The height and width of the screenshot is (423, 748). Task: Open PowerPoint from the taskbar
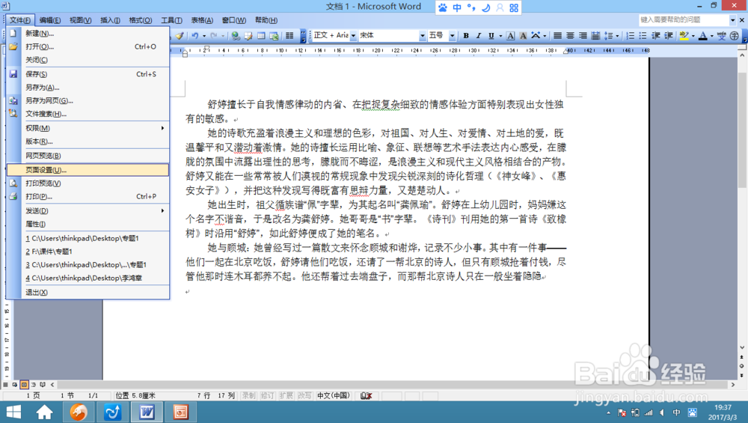point(181,412)
